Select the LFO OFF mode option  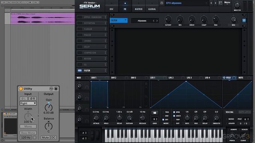pyautogui.click(x=163, y=120)
